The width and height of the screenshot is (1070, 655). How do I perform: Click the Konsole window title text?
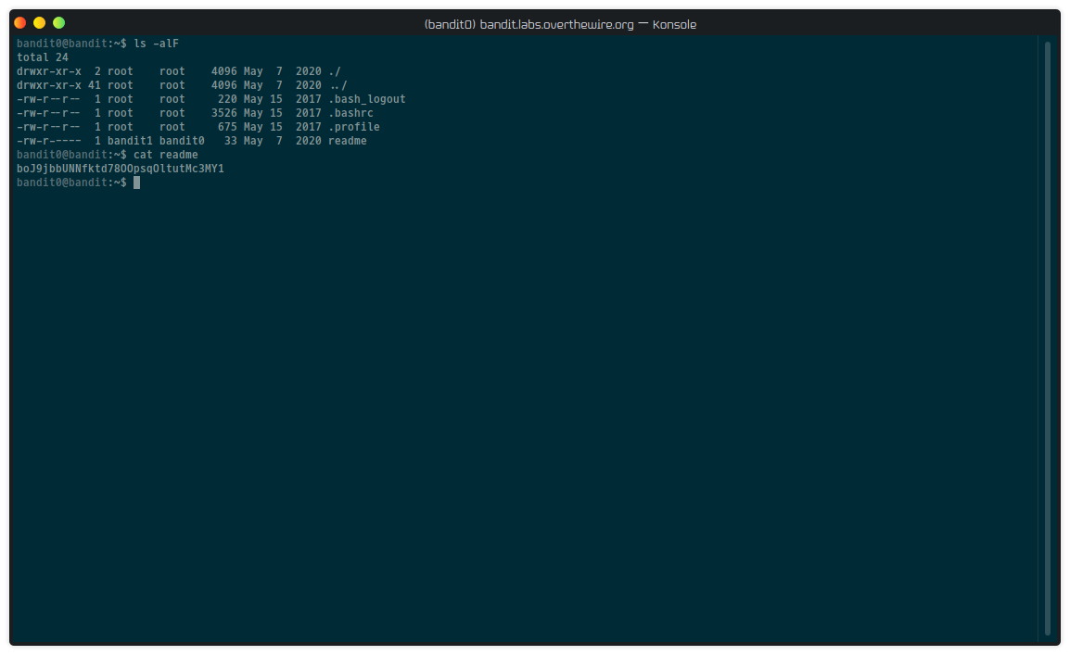pos(559,24)
